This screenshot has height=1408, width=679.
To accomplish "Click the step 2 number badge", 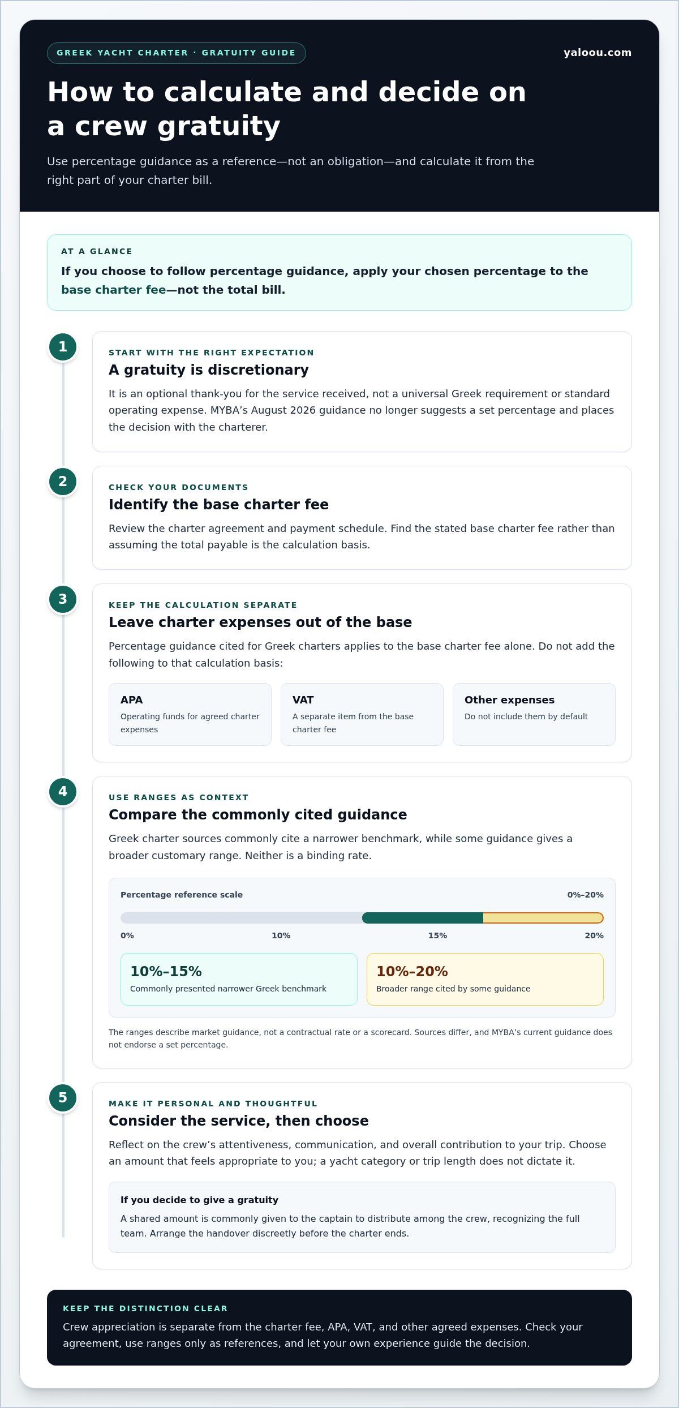I will (x=63, y=482).
